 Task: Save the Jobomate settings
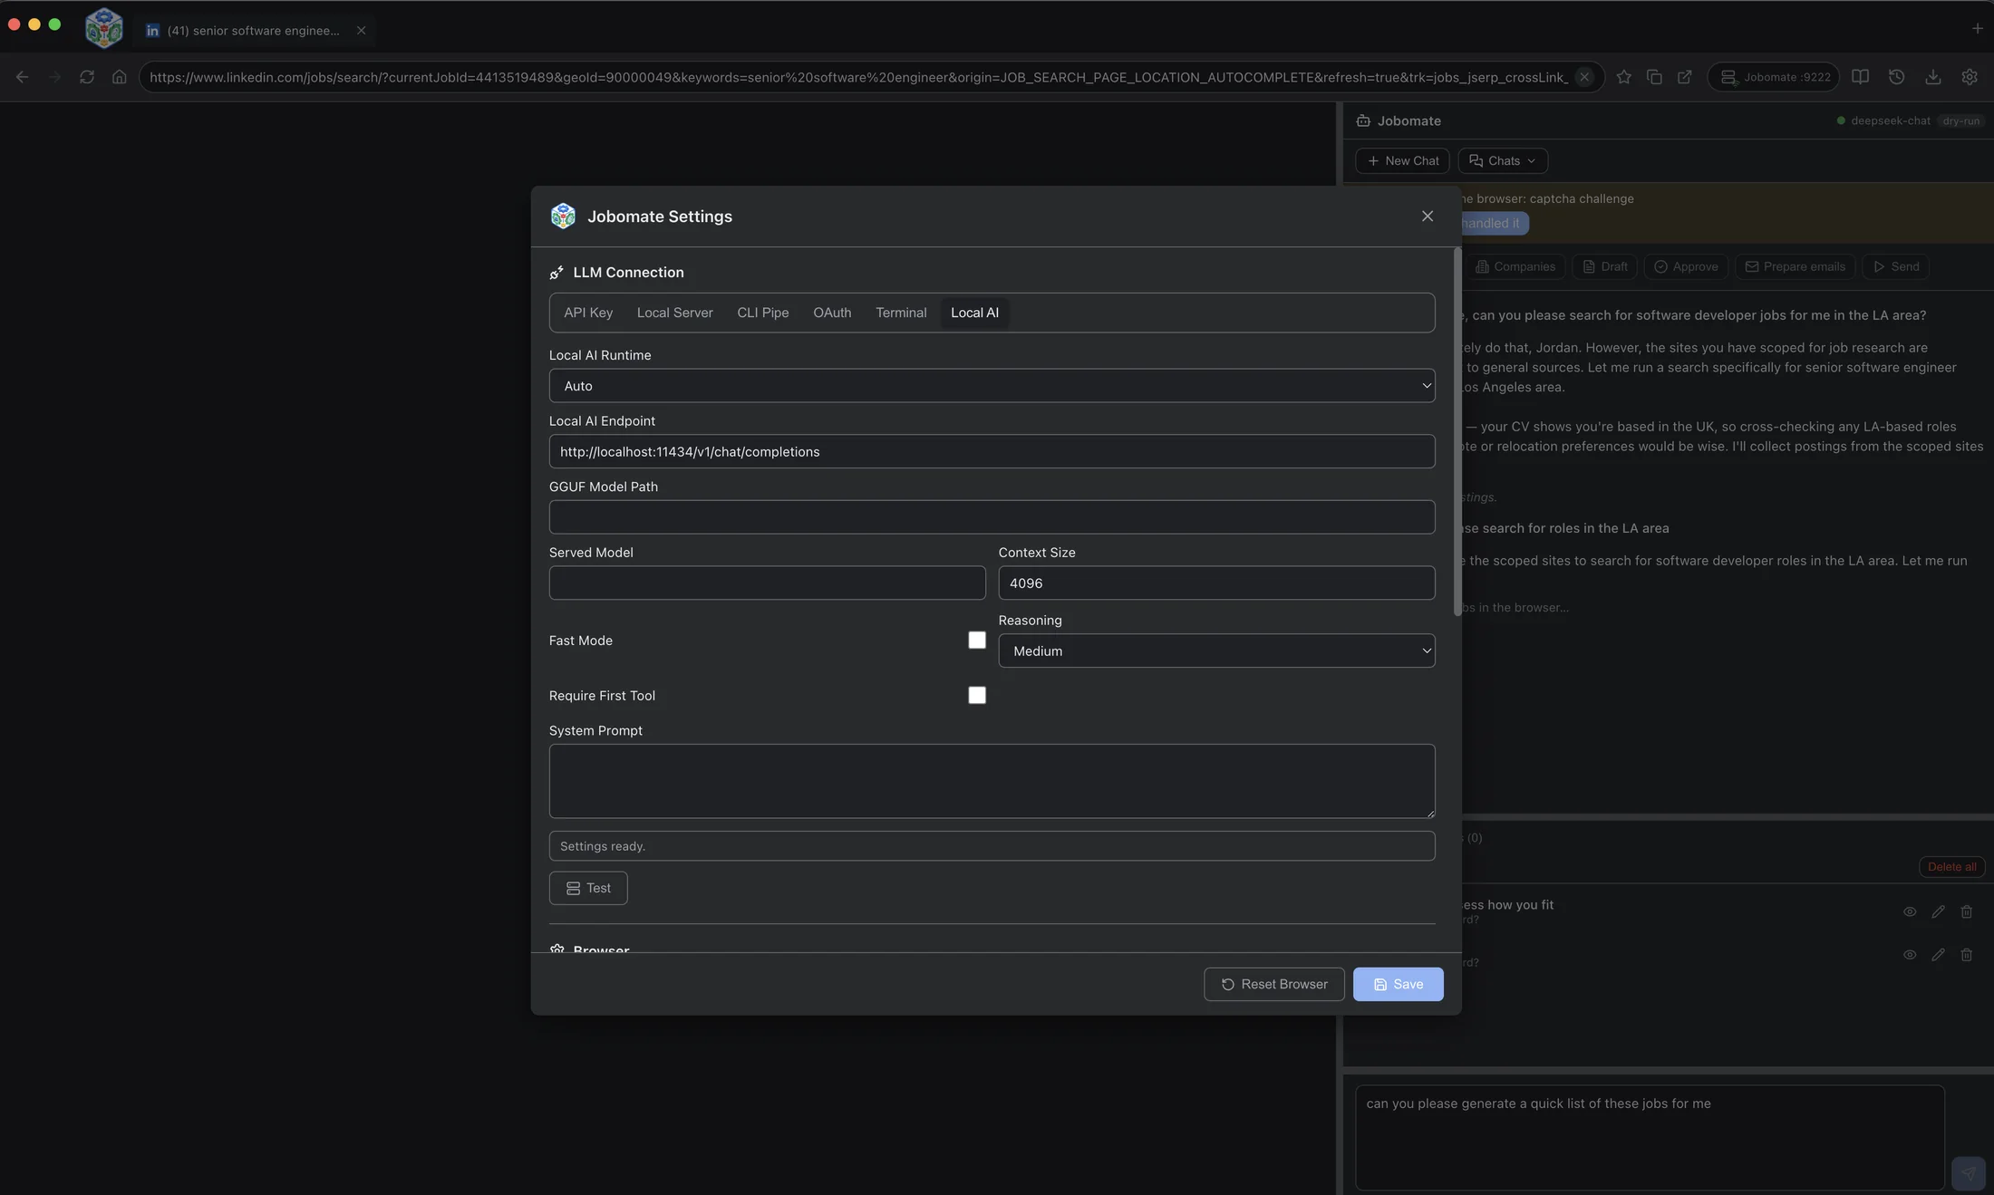point(1398,984)
